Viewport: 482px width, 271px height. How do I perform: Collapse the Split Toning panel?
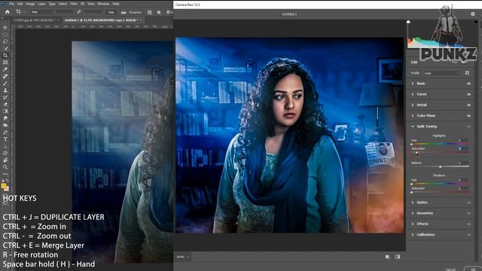coord(413,126)
